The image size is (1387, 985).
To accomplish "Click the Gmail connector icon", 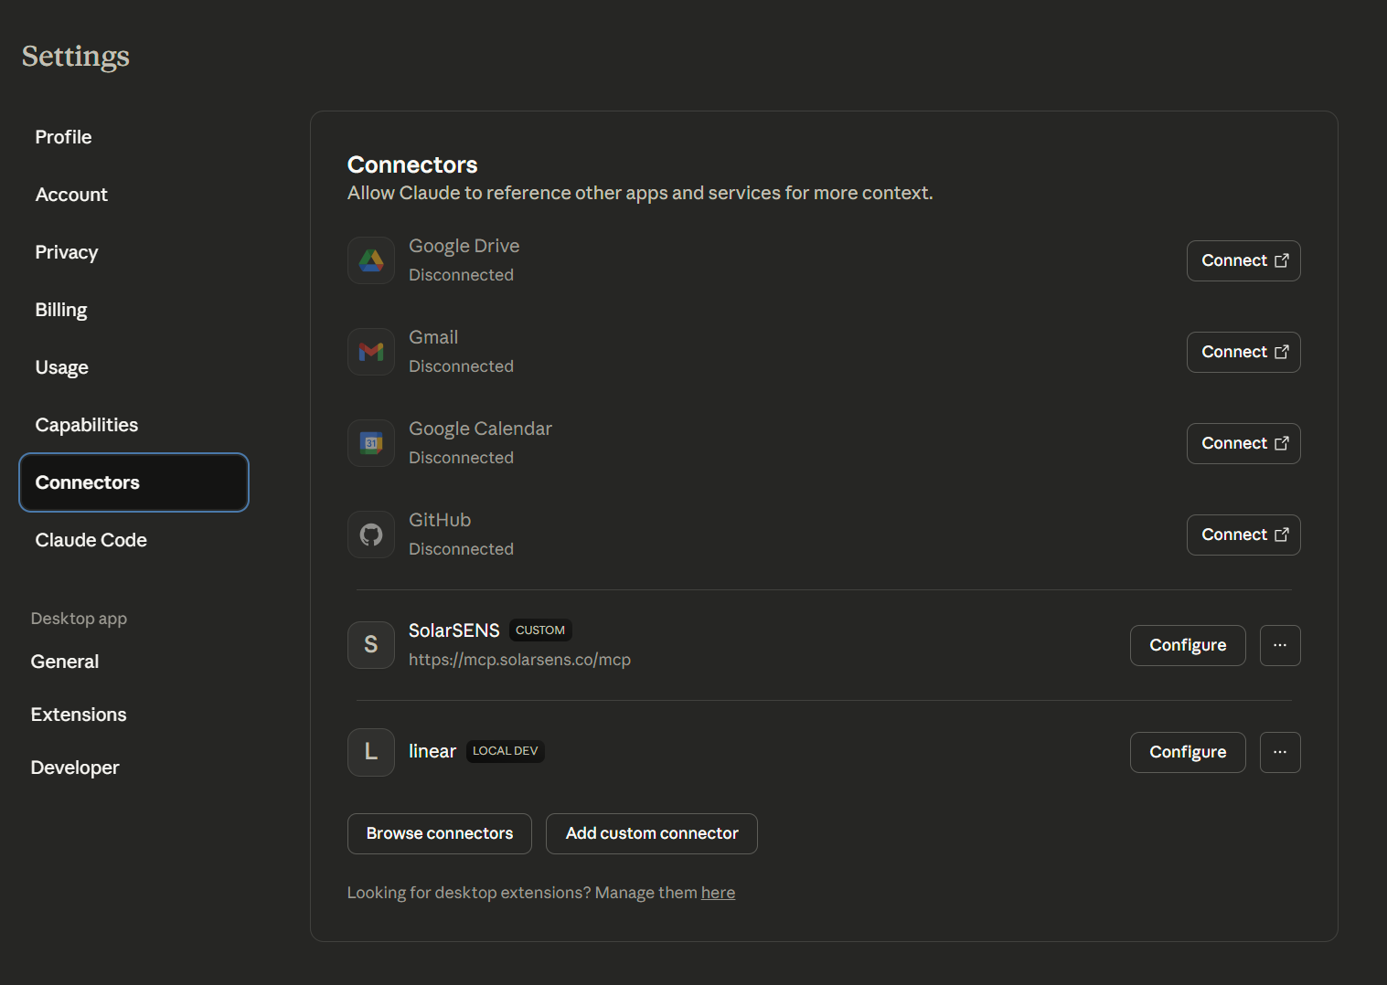I will point(370,352).
